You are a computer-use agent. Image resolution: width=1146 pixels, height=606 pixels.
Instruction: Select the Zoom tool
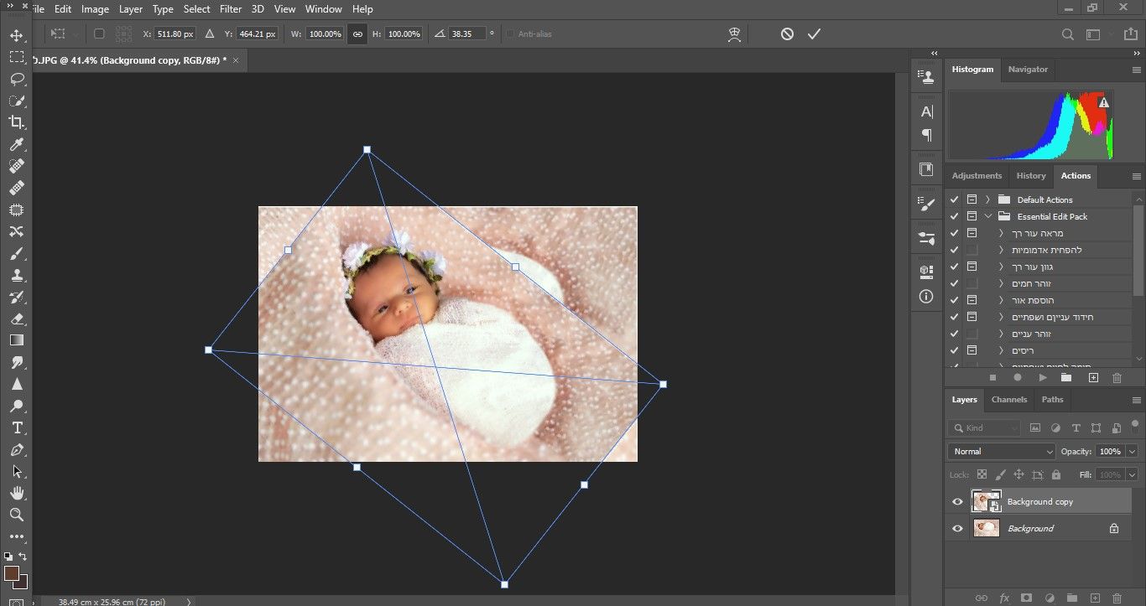tap(16, 515)
